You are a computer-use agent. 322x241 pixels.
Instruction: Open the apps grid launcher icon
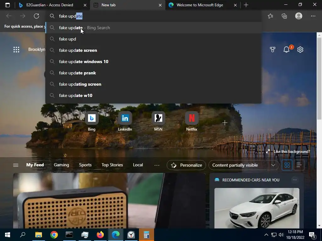point(16,50)
